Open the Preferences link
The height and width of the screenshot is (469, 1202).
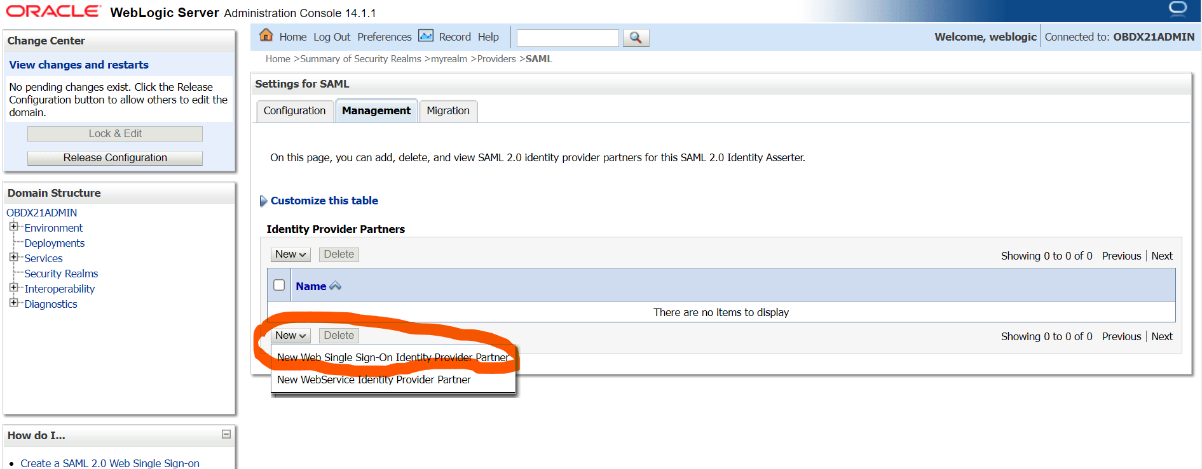(x=385, y=37)
